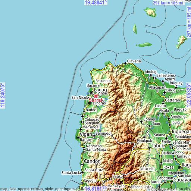191x191 pixels.
Task: Click the Tabuk square marker
Action: coord(150,149)
